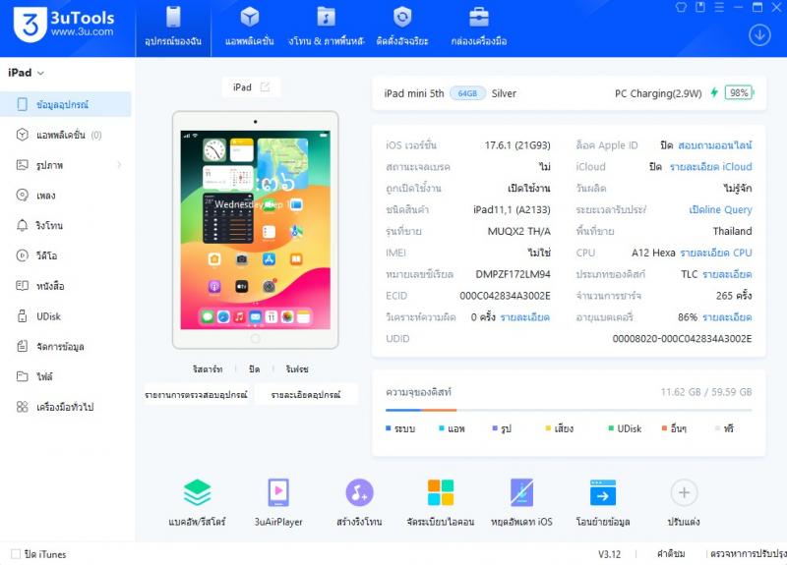Open disk type TLC รายละเอียด link
Image resolution: width=787 pixels, height=565 pixels.
(x=727, y=274)
